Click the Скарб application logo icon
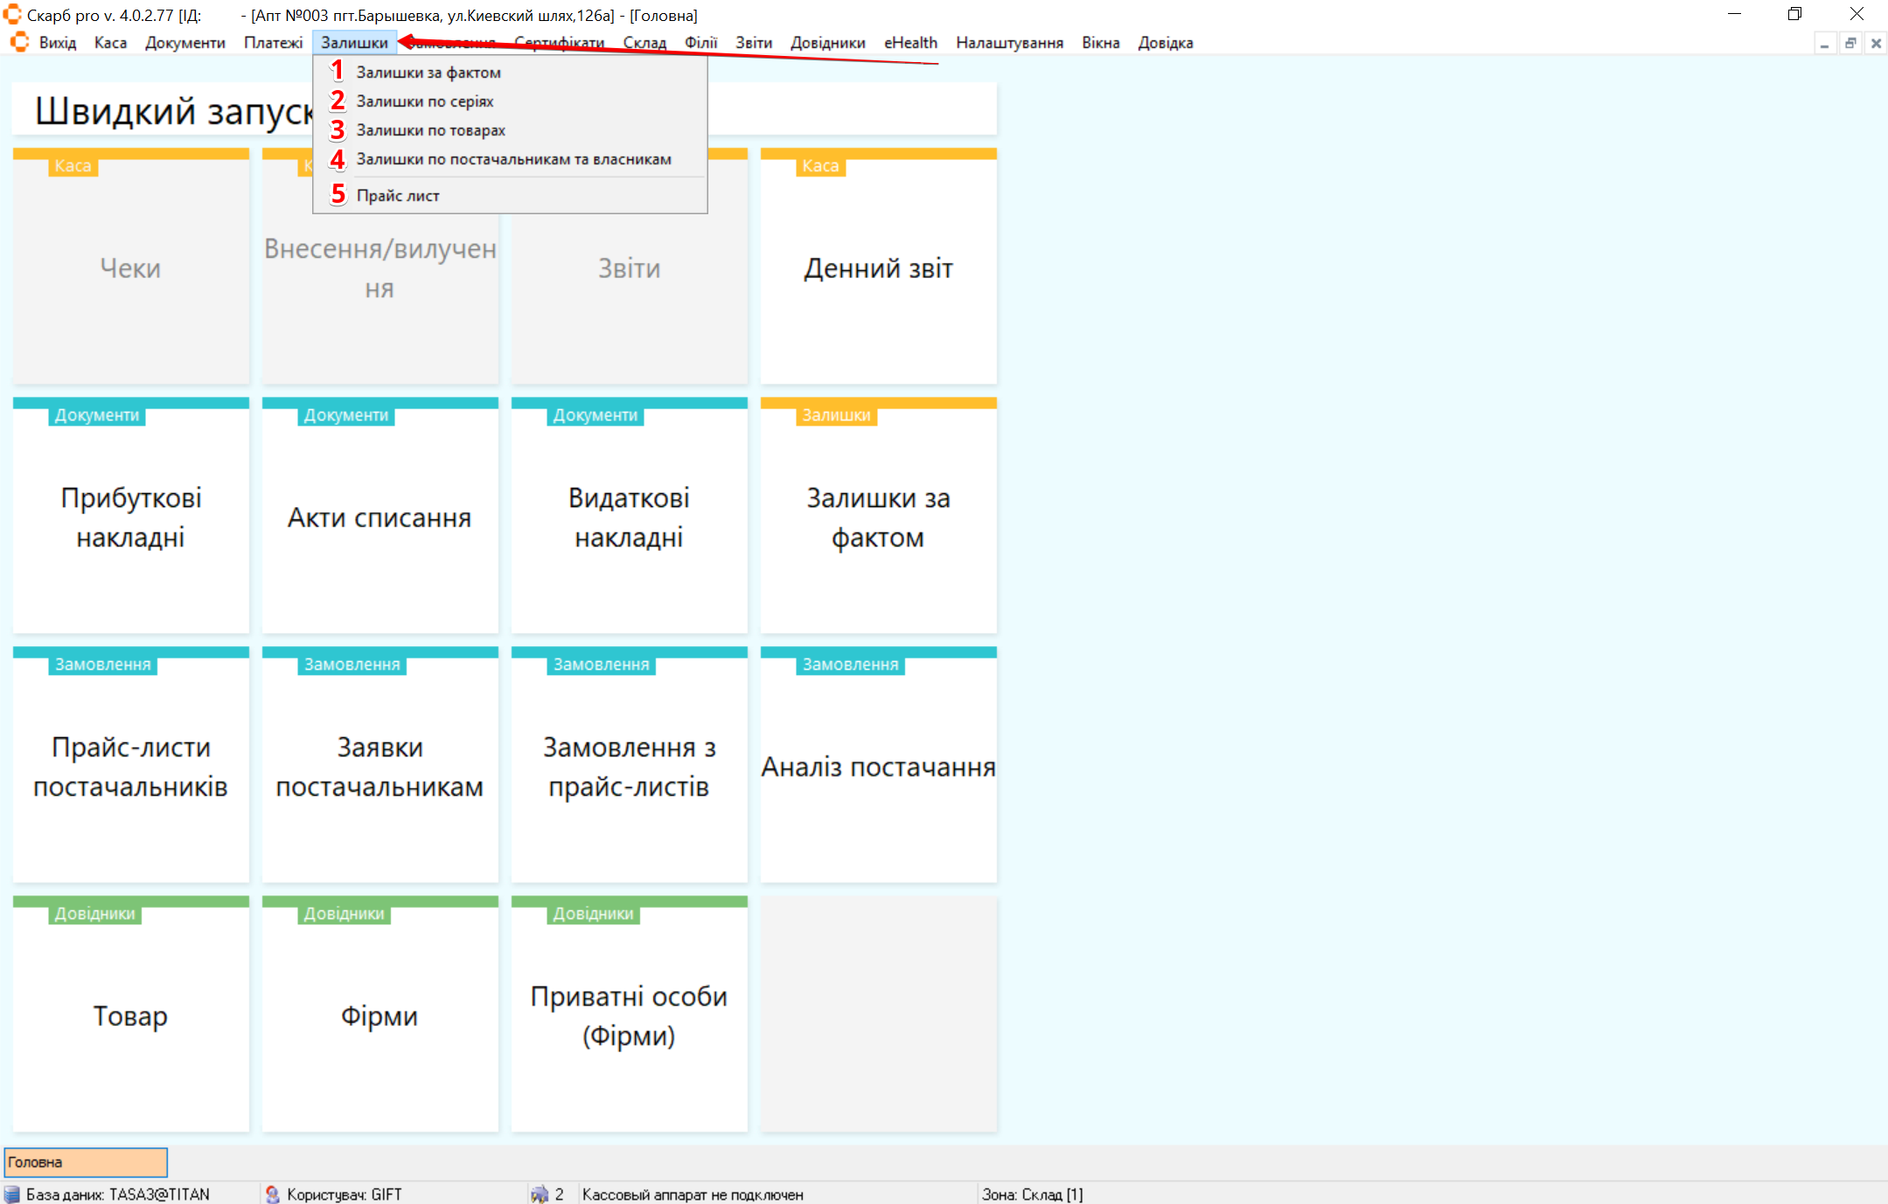This screenshot has height=1204, width=1888. click(x=12, y=14)
